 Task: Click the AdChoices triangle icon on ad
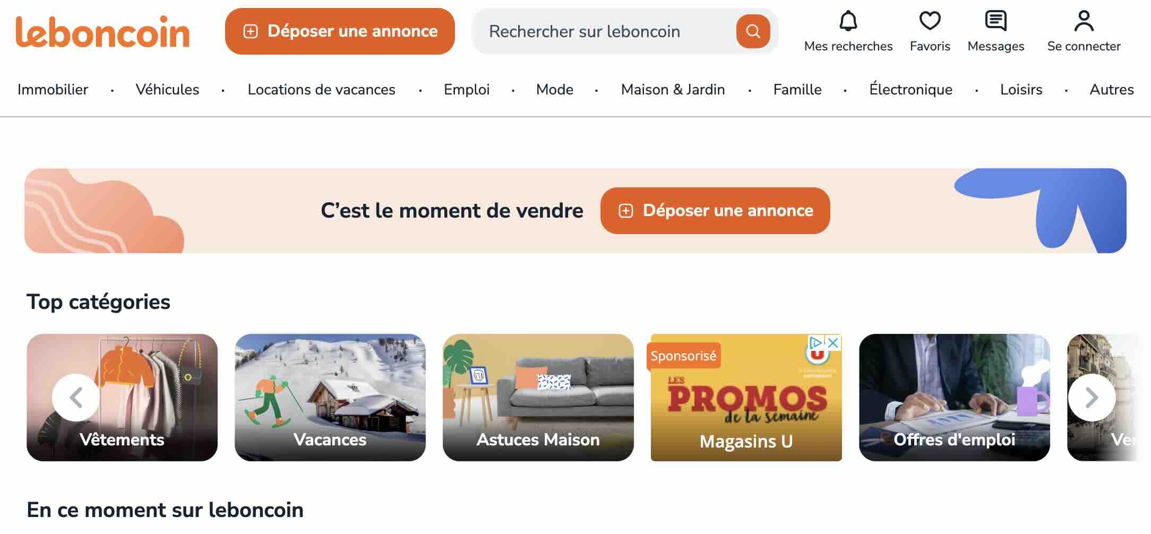pyautogui.click(x=816, y=342)
